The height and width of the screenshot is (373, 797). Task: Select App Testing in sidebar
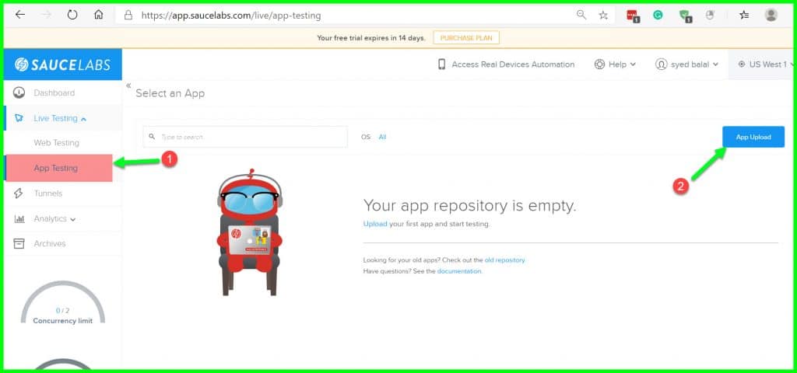[x=56, y=168]
